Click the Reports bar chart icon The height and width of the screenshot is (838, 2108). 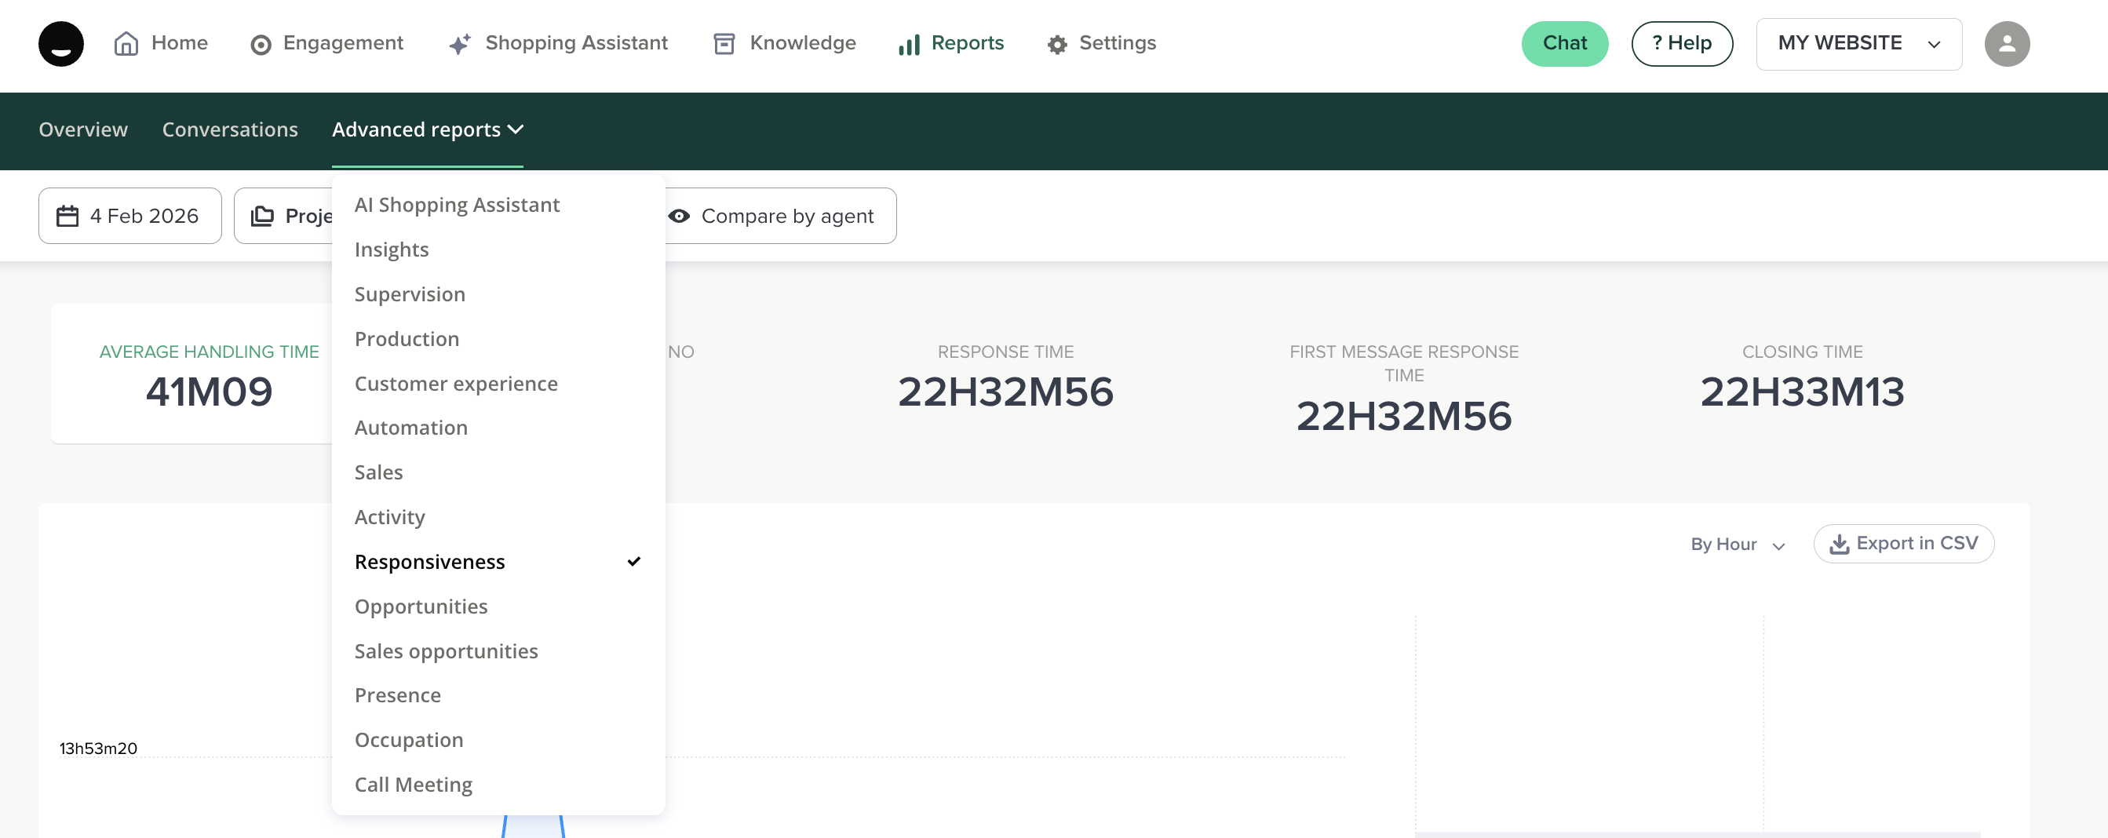(x=908, y=44)
